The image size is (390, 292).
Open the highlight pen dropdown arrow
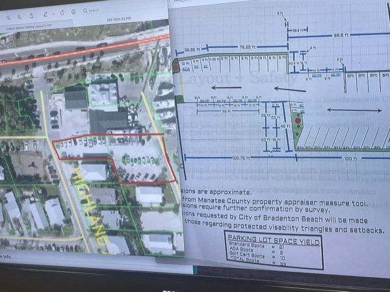(53, 14)
